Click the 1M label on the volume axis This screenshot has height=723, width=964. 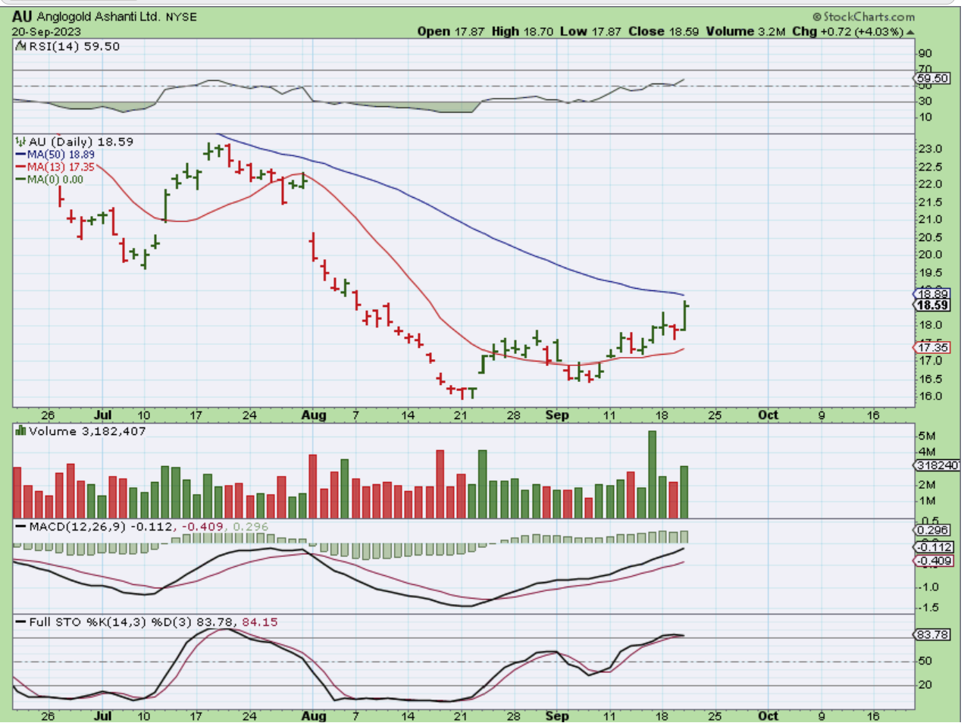(x=927, y=501)
